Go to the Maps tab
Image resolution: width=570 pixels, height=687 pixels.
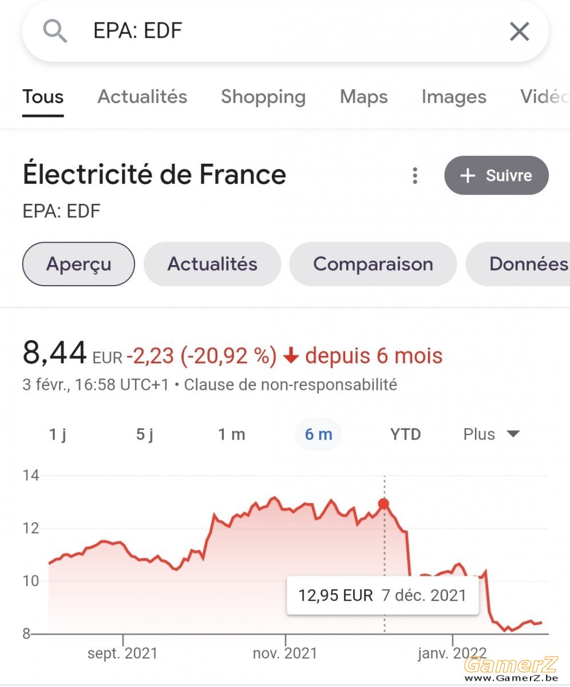coord(364,97)
